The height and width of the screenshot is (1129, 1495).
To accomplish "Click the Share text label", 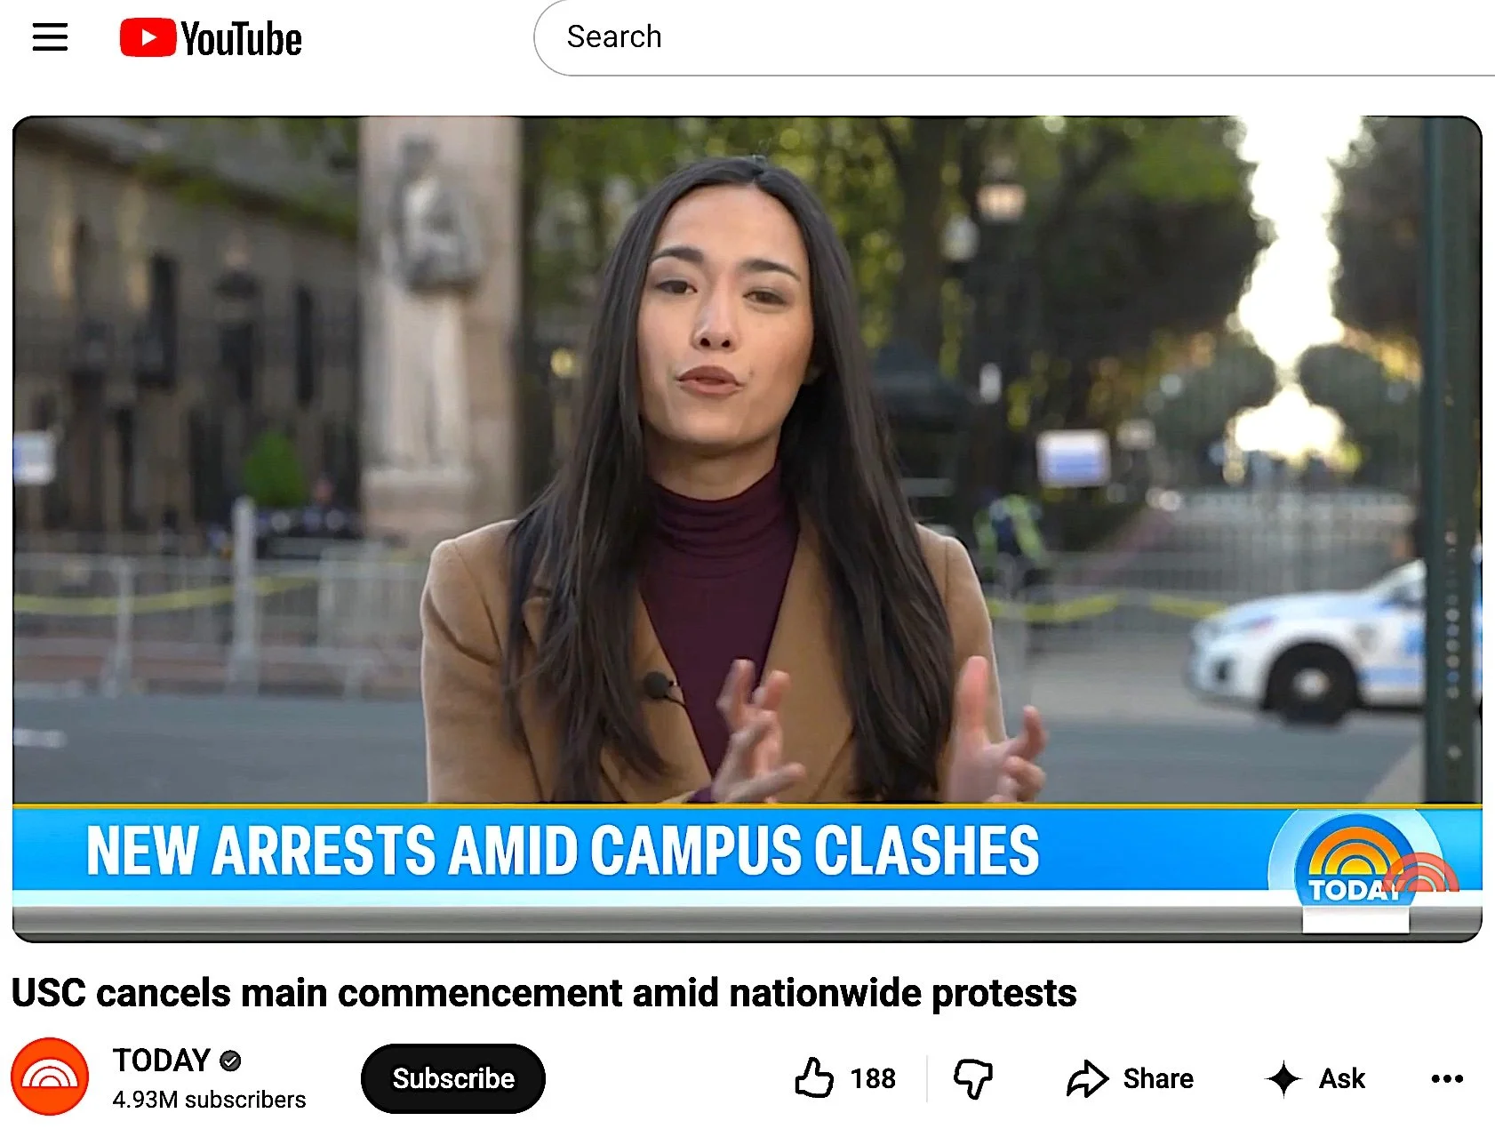I will coord(1158,1078).
